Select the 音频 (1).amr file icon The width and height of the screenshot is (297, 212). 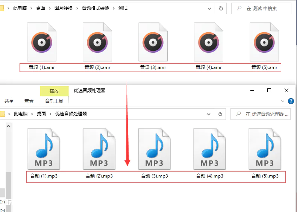point(42,42)
